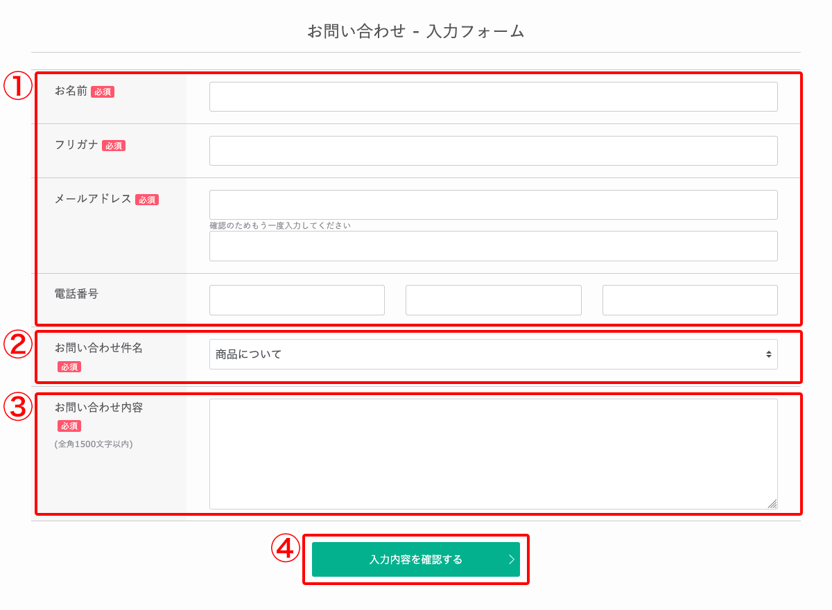The width and height of the screenshot is (832, 610).
Task: Focus the last 電話番号 field
Action: [690, 300]
